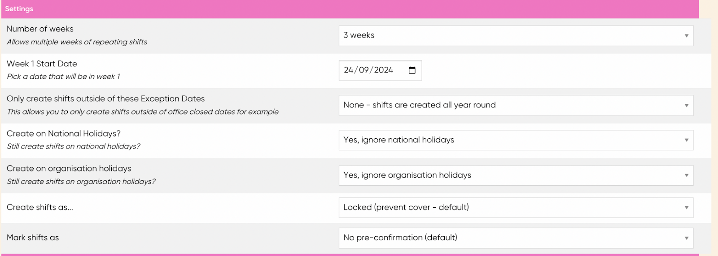The width and height of the screenshot is (718, 256).
Task: Select the year '2024' in date field
Action: coord(384,70)
